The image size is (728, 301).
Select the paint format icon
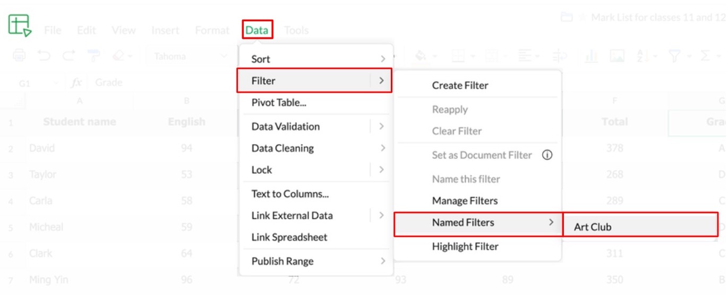[93, 56]
